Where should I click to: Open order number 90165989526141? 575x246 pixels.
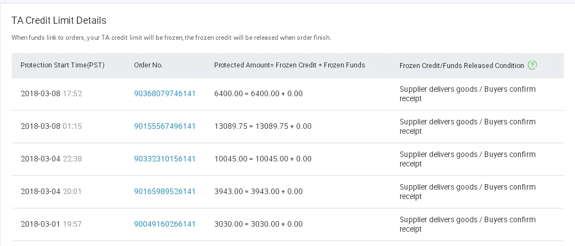(164, 191)
